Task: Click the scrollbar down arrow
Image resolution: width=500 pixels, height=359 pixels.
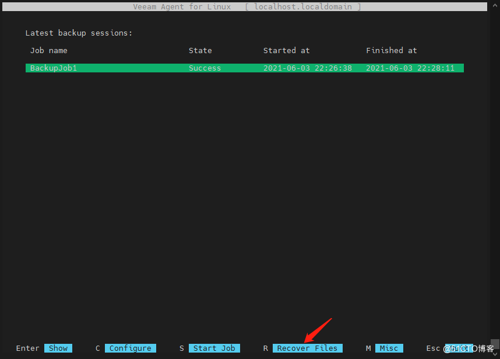Action: click(x=495, y=354)
